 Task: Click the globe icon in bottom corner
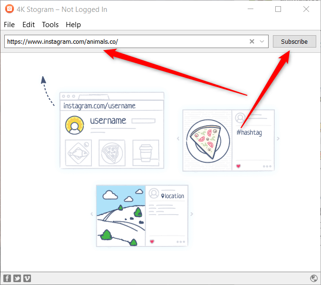coord(314,278)
